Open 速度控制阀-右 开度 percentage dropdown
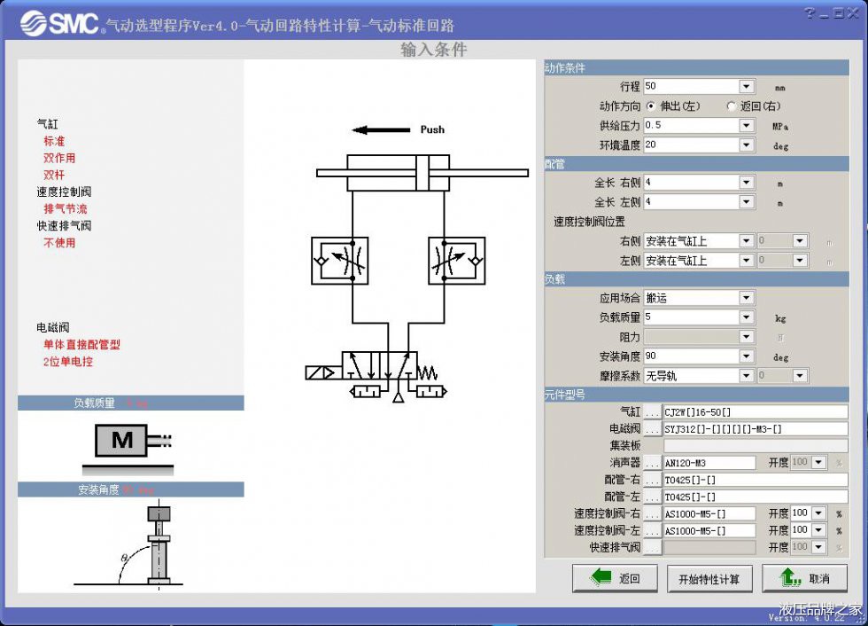Viewport: 868px width, 626px height. click(x=818, y=513)
